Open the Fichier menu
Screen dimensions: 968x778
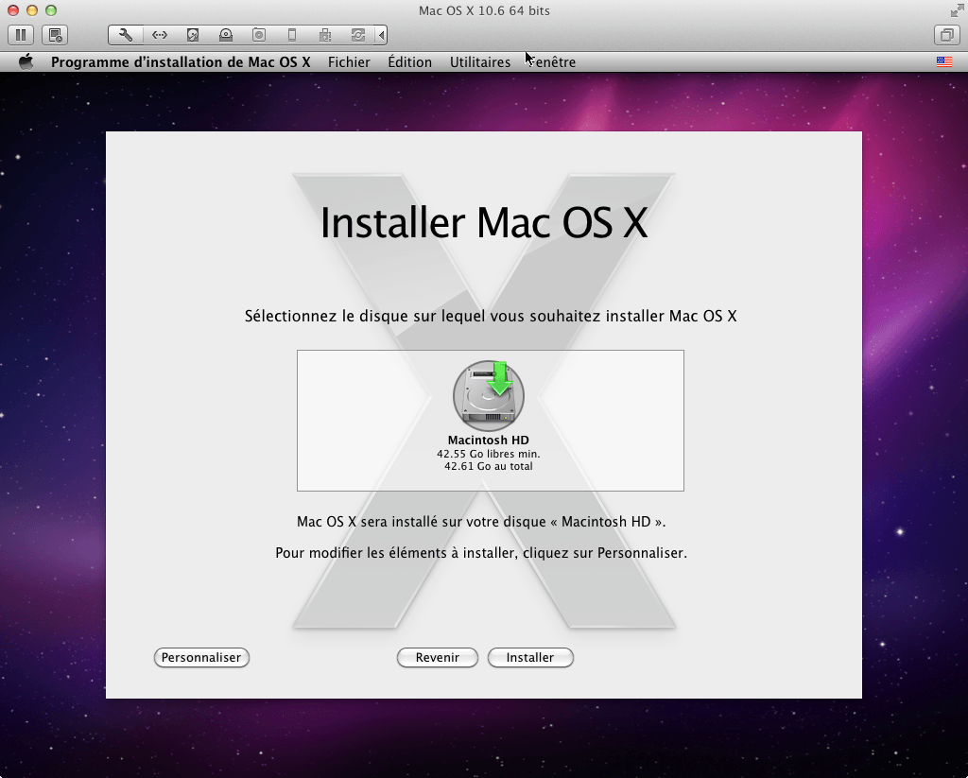pyautogui.click(x=349, y=62)
